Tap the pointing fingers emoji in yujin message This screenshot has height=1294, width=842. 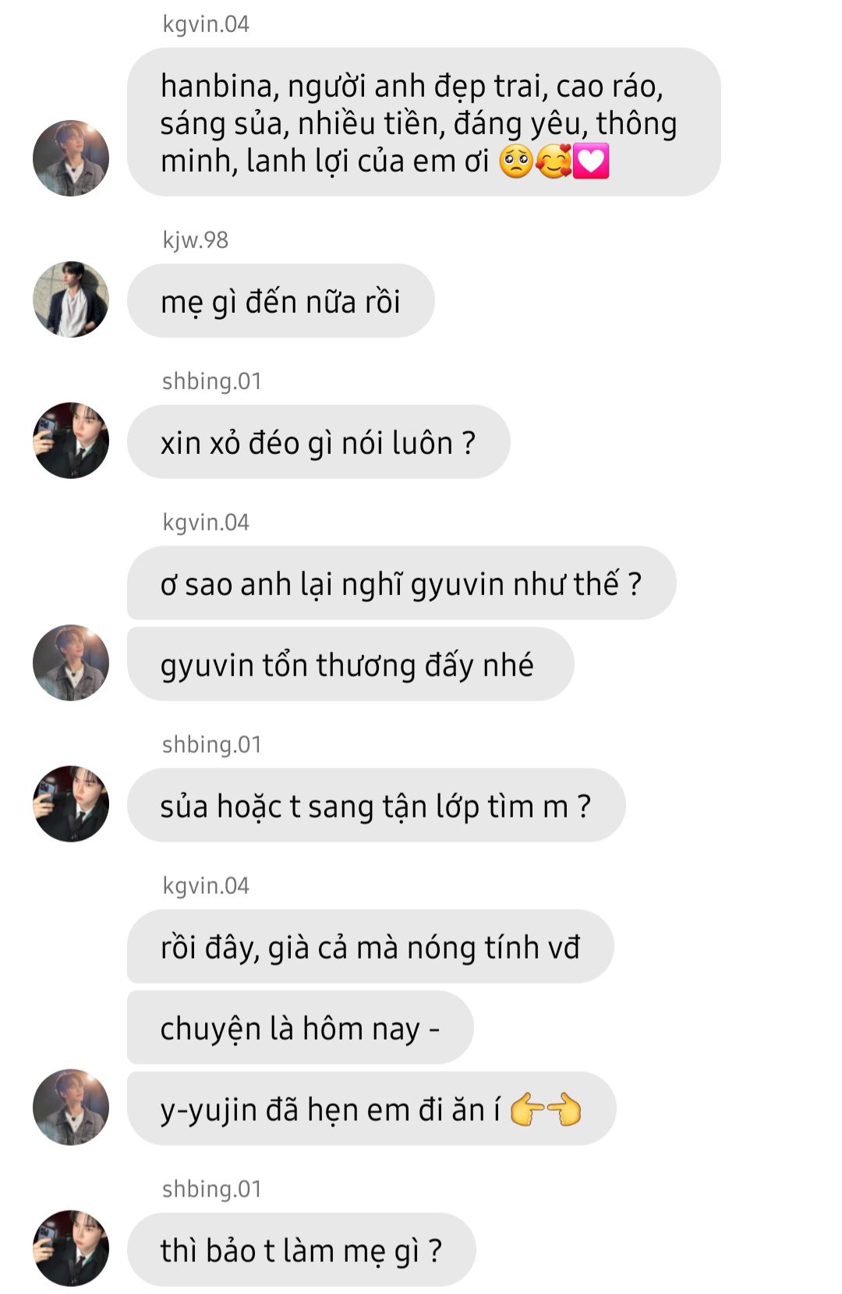point(546,1110)
